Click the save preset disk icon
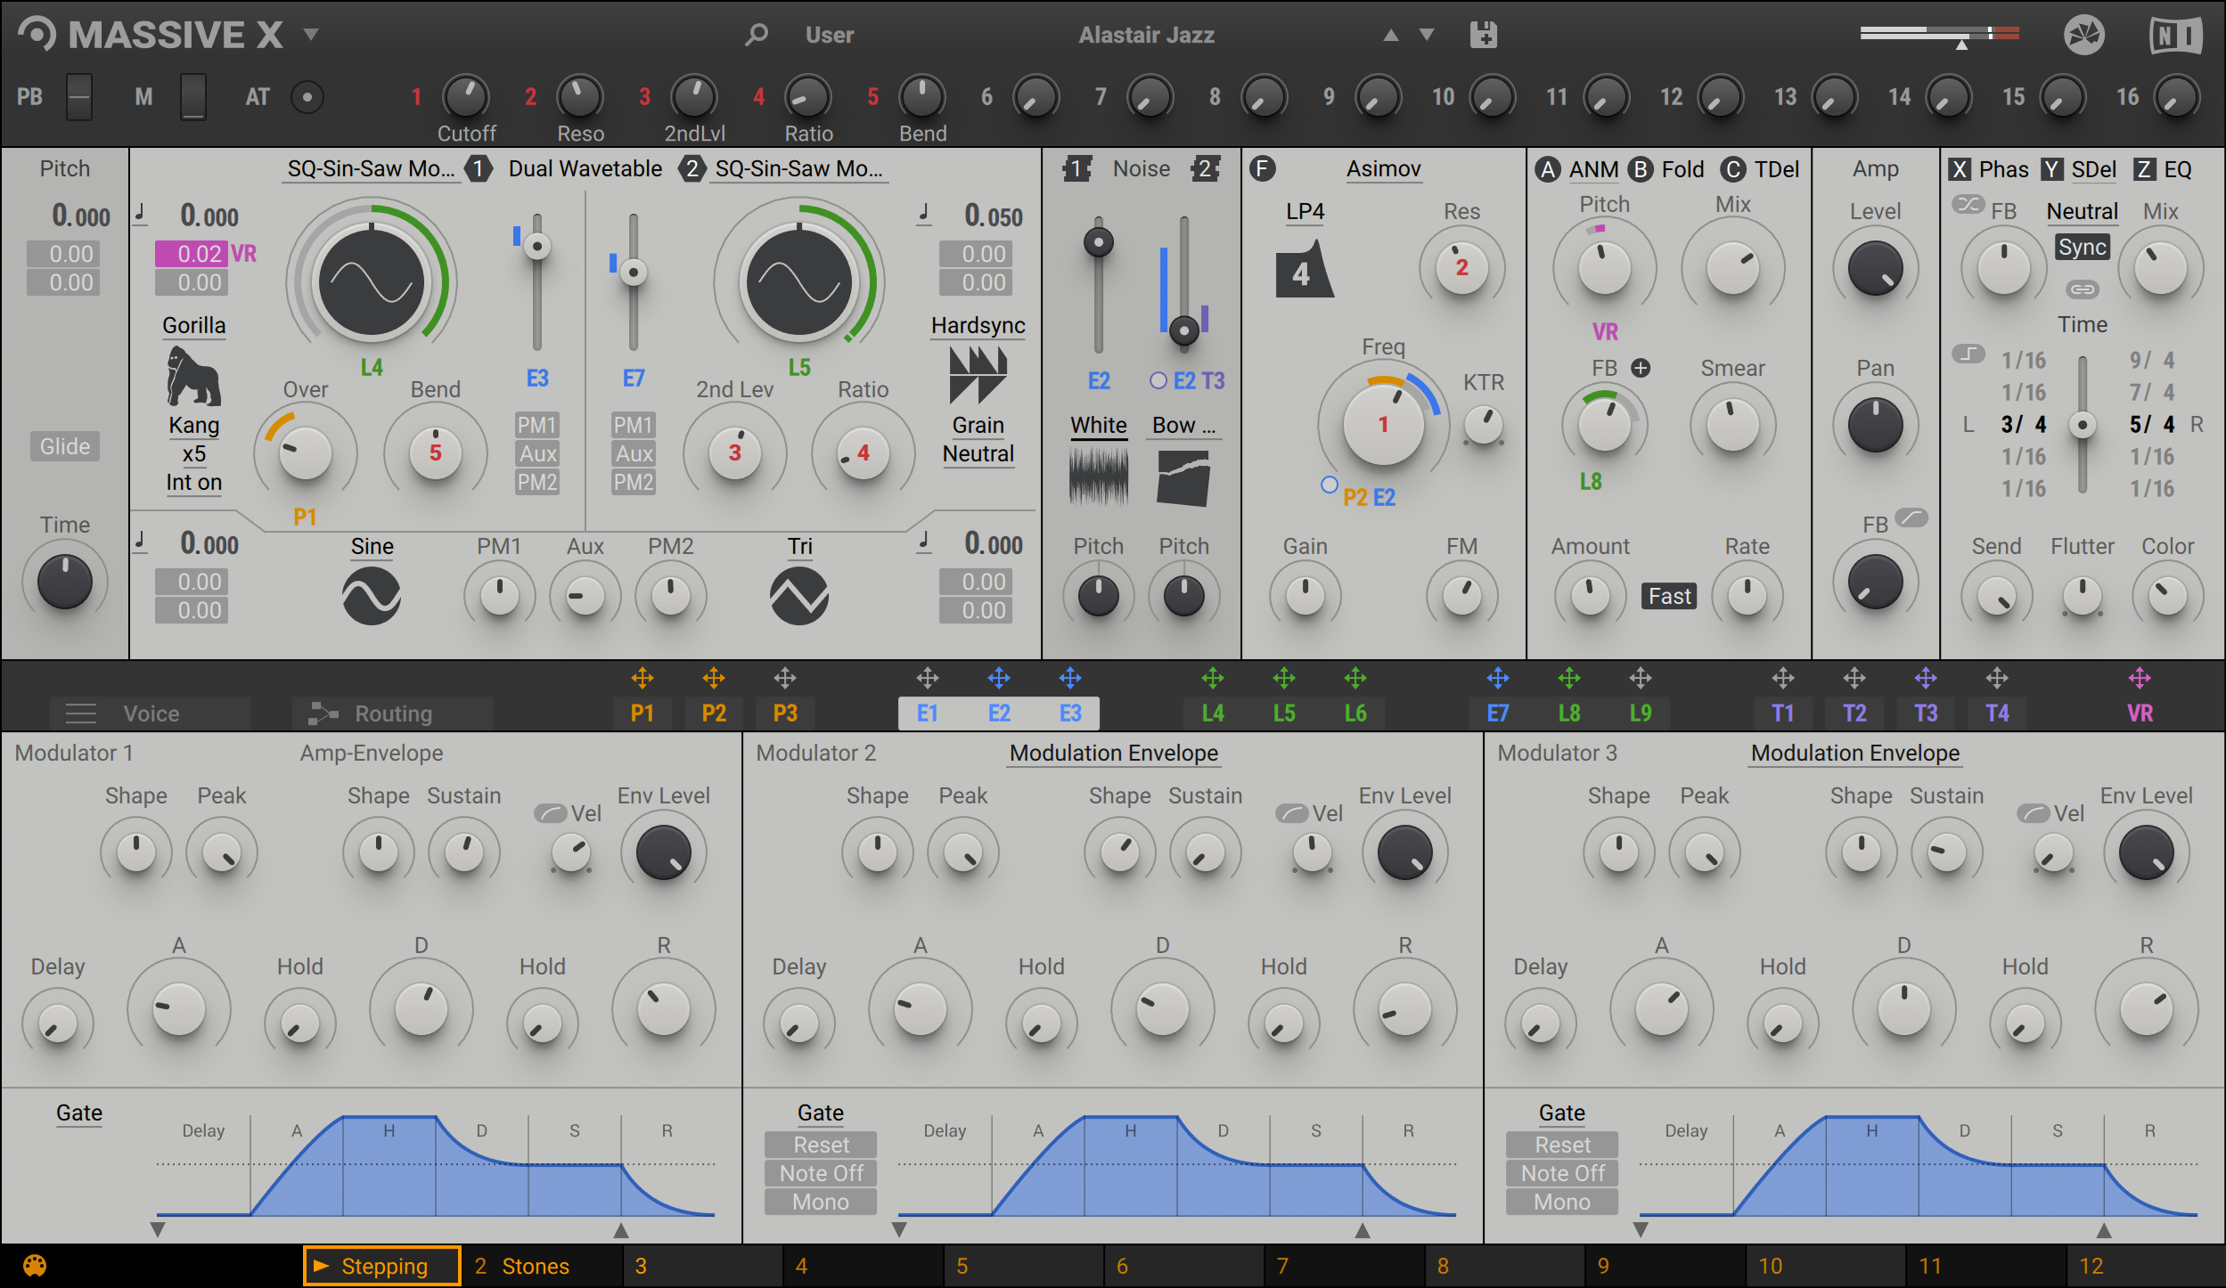The width and height of the screenshot is (2226, 1288). pyautogui.click(x=1482, y=35)
